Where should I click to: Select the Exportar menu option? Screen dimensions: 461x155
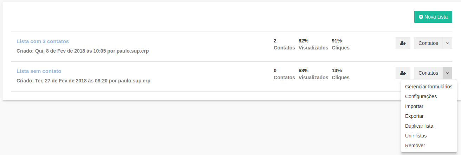pyautogui.click(x=414, y=116)
